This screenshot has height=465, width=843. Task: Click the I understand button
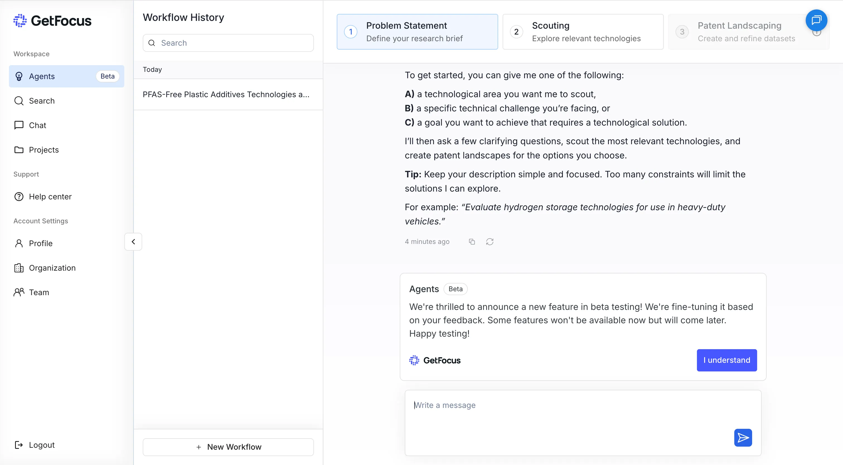726,360
